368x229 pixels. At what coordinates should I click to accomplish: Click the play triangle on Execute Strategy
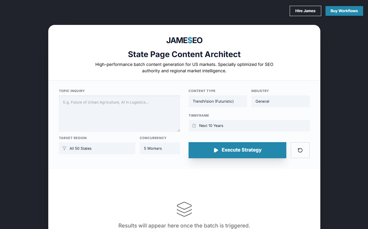(x=216, y=150)
